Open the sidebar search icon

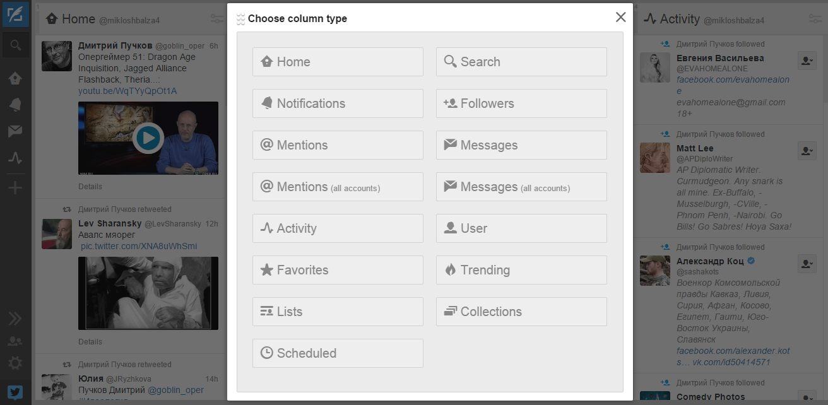(x=15, y=45)
